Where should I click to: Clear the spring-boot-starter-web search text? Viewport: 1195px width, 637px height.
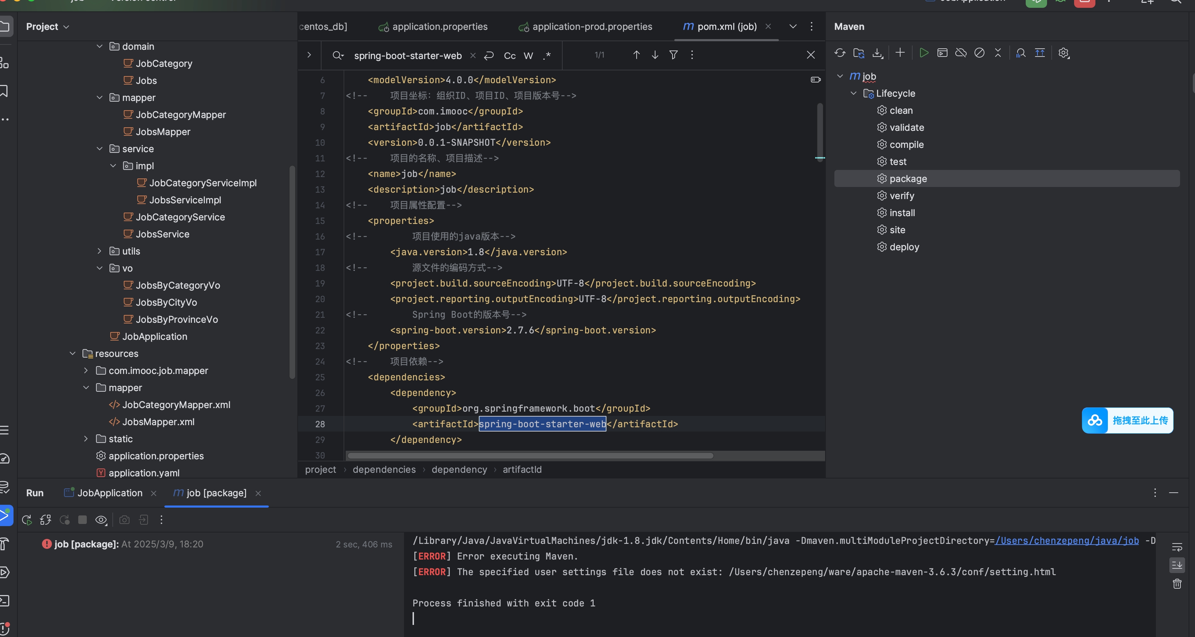coord(473,56)
